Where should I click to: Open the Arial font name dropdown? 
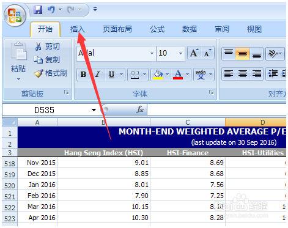(152, 53)
